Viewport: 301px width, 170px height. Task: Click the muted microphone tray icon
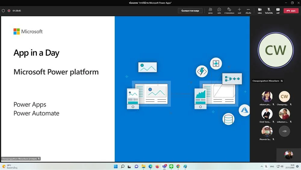coord(266,166)
